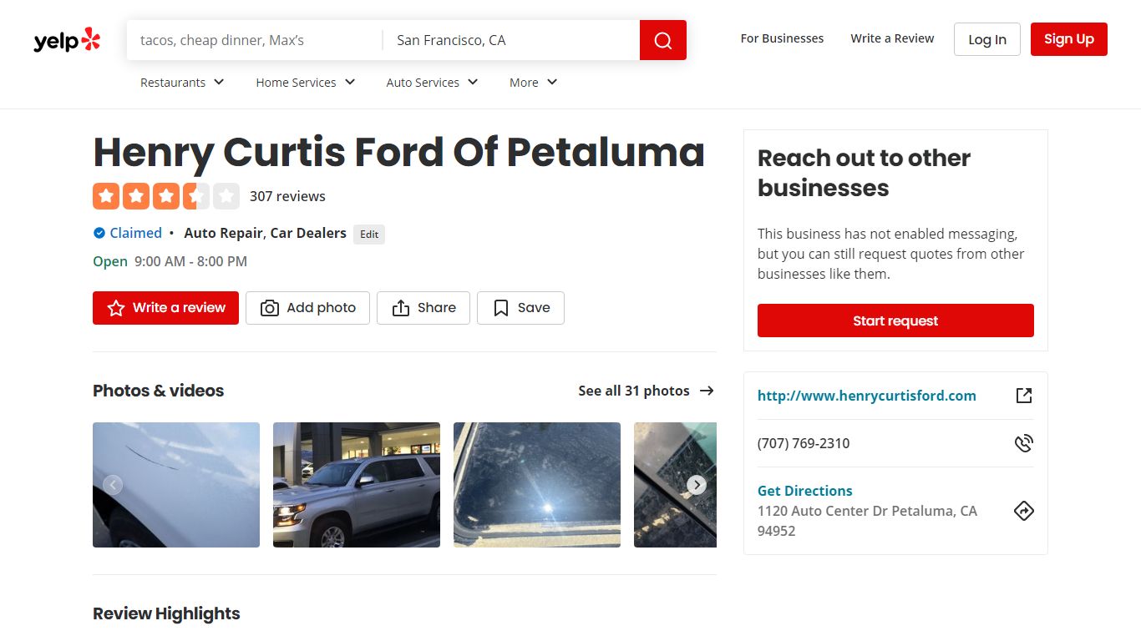Open the For Businesses menu item
The width and height of the screenshot is (1141, 641).
point(782,38)
